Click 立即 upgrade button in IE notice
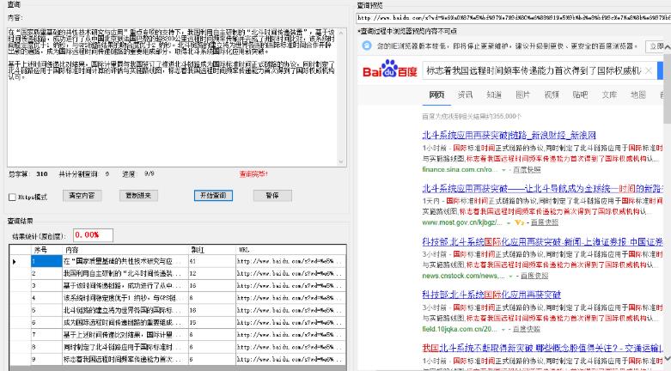 656,46
